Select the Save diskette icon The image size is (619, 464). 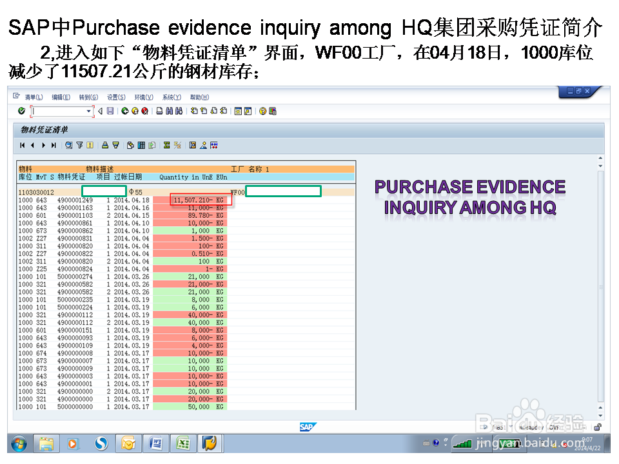pos(111,111)
